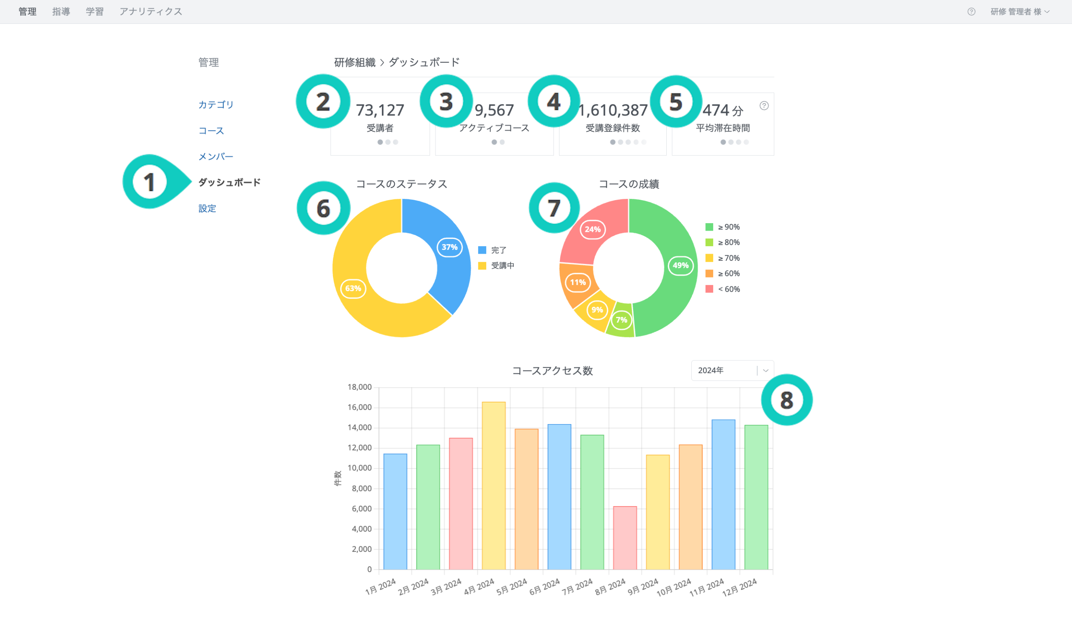Open the 学習 top menu item
This screenshot has height=625, width=1072.
95,11
